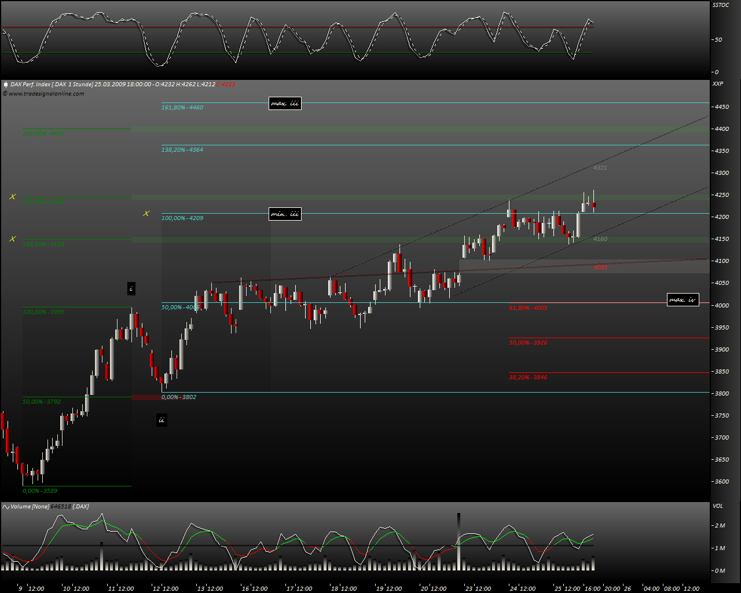741x593 pixels.
Task: Click the '161,80% - 4460' Fibonacci label
Action: click(182, 108)
